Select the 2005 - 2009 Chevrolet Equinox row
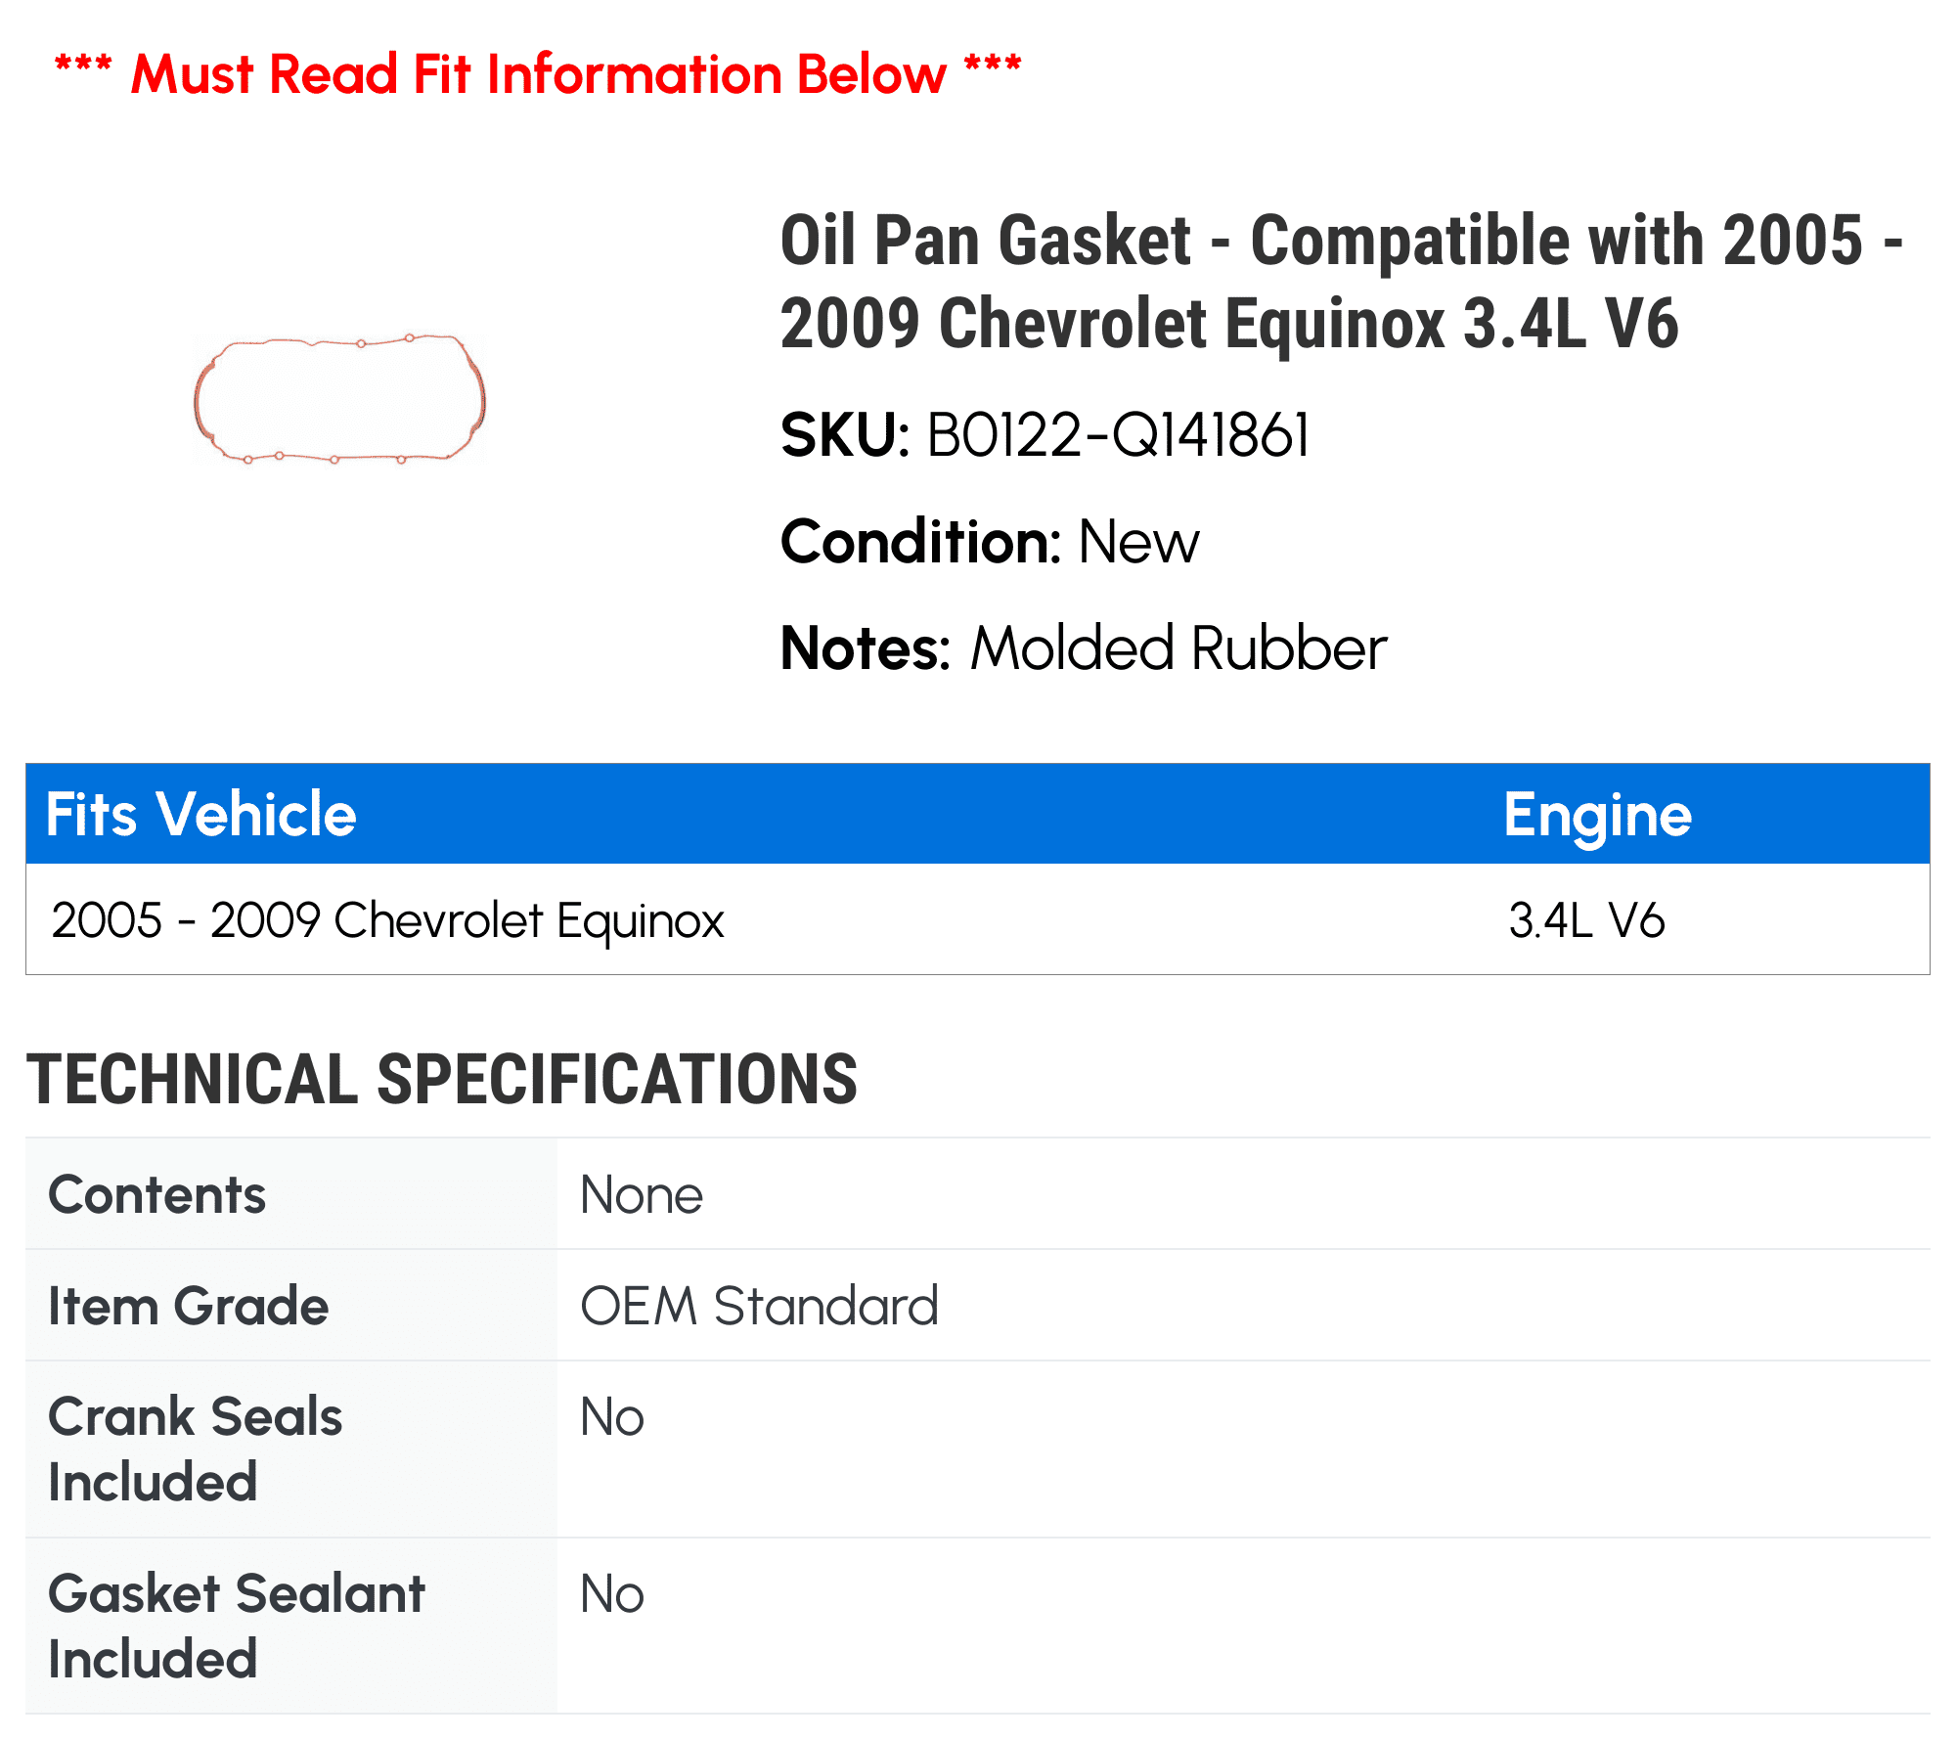This screenshot has height=1740, width=1956. (x=978, y=919)
